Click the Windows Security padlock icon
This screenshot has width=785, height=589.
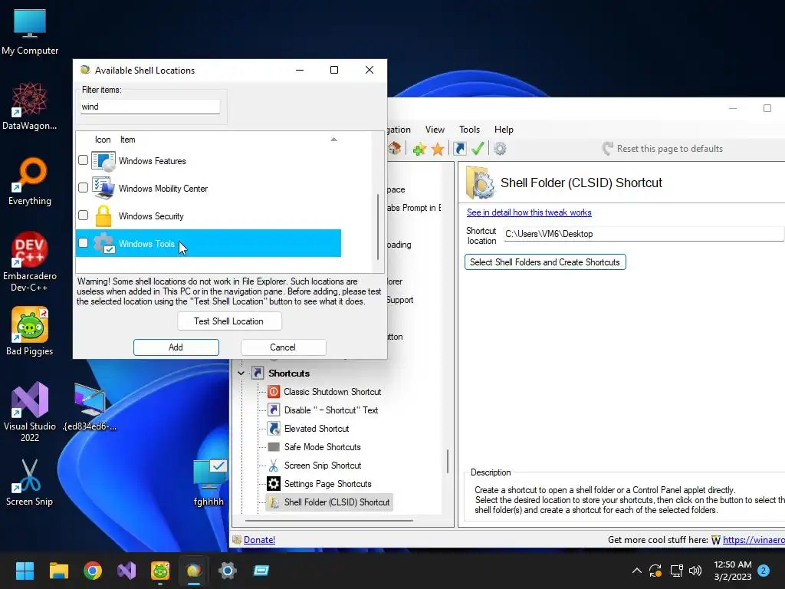click(103, 216)
